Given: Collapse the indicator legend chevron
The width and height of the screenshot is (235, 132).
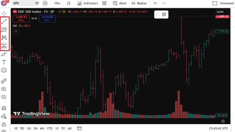Looking at the screenshot, I should [16, 31].
